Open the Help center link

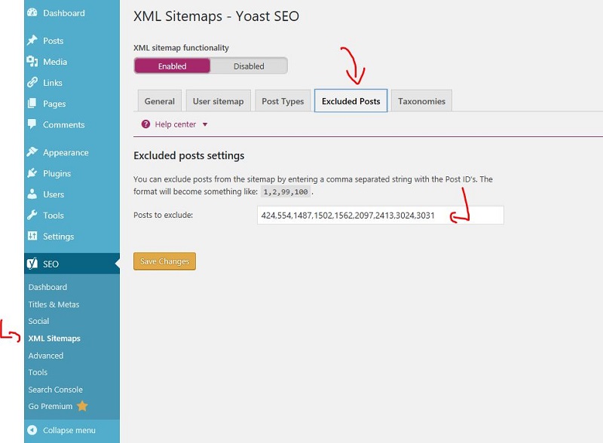point(176,124)
